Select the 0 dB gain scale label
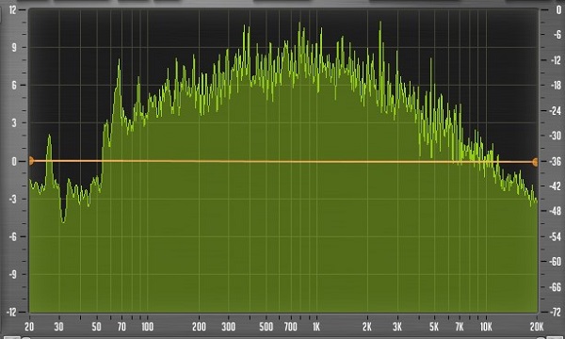This screenshot has width=565, height=339. coord(14,161)
